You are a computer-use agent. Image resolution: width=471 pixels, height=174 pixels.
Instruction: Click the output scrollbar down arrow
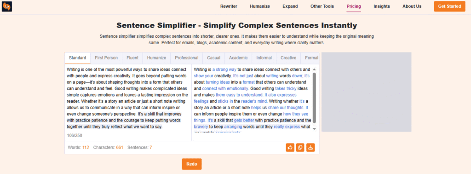314,128
